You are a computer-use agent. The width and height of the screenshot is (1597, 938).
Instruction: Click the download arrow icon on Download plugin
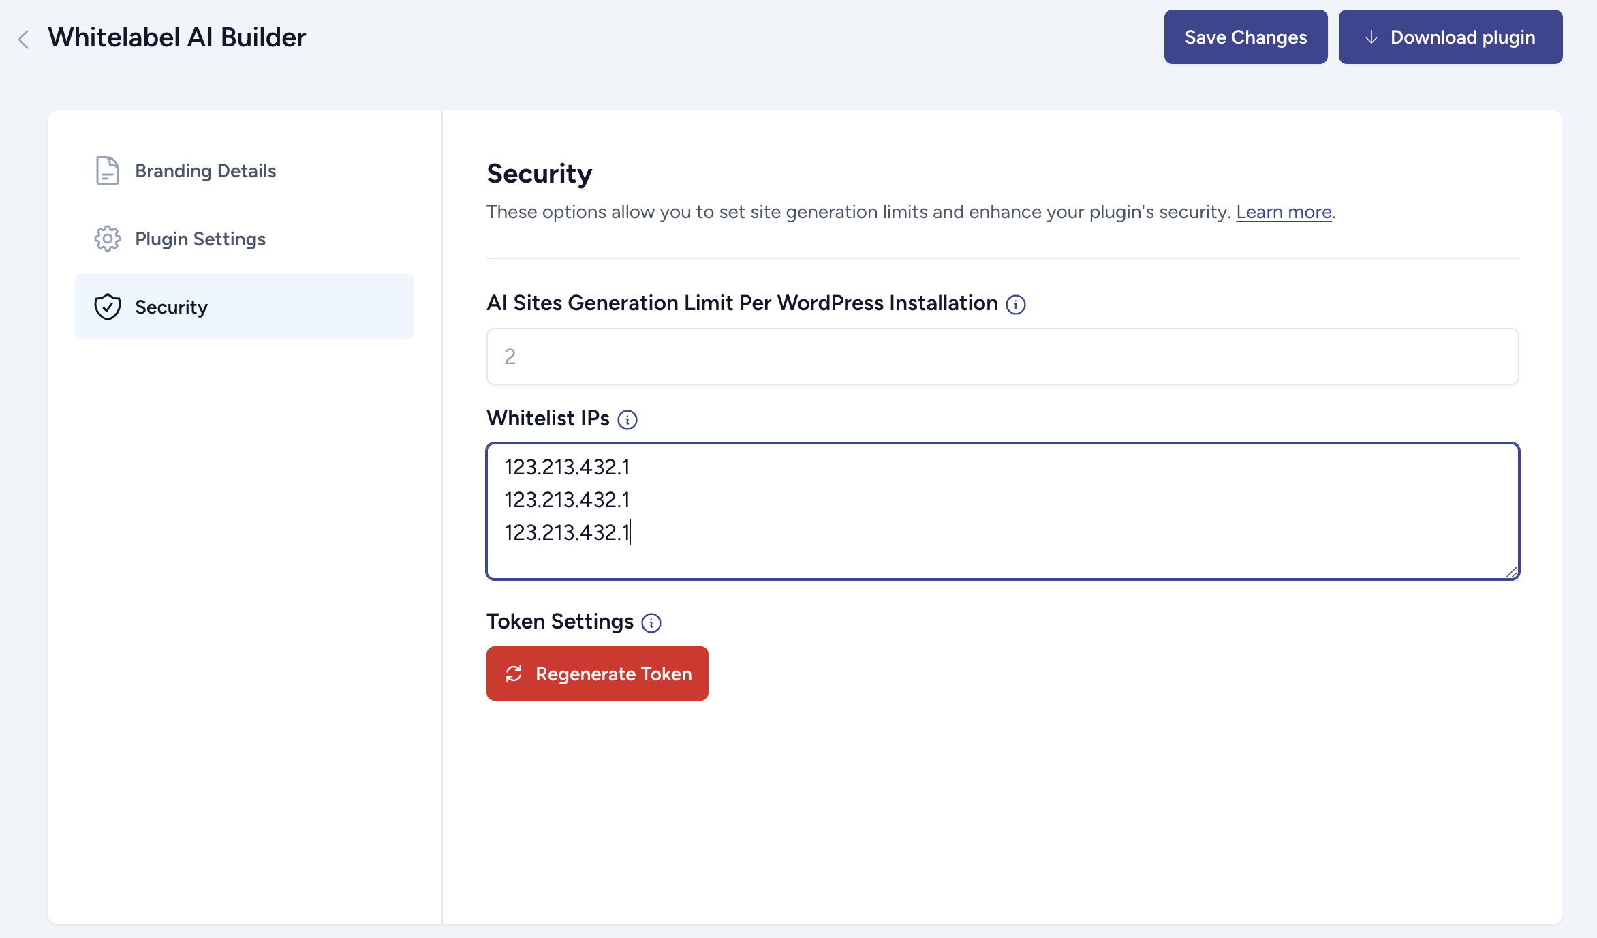coord(1371,37)
